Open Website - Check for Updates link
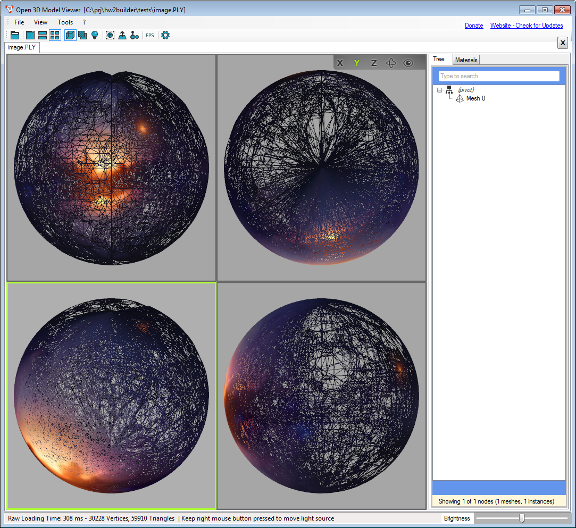The image size is (576, 528). [527, 26]
